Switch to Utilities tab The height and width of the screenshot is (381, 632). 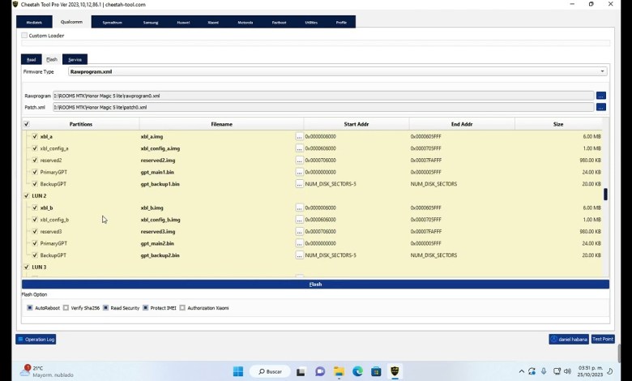[311, 22]
